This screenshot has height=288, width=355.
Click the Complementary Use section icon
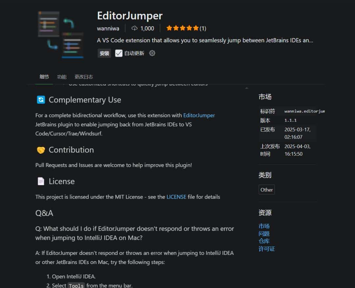[41, 100]
